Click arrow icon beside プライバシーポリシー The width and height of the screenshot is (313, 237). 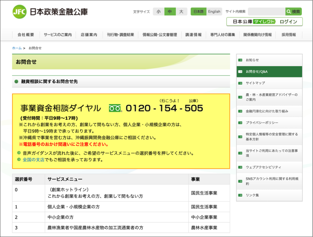(x=241, y=123)
